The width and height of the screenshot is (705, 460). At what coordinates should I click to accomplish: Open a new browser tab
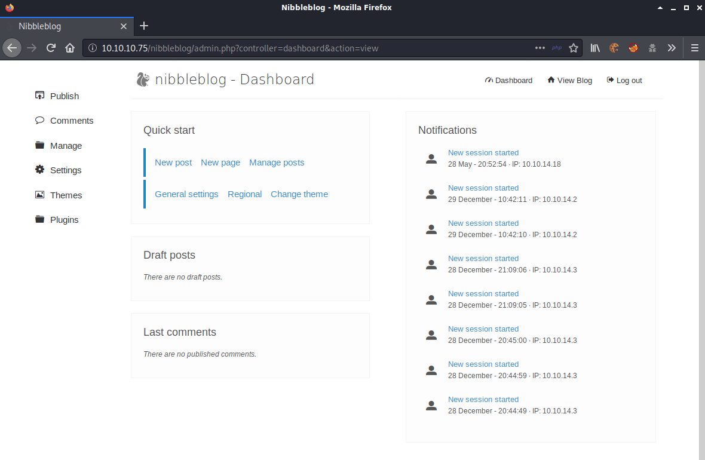[x=144, y=26]
